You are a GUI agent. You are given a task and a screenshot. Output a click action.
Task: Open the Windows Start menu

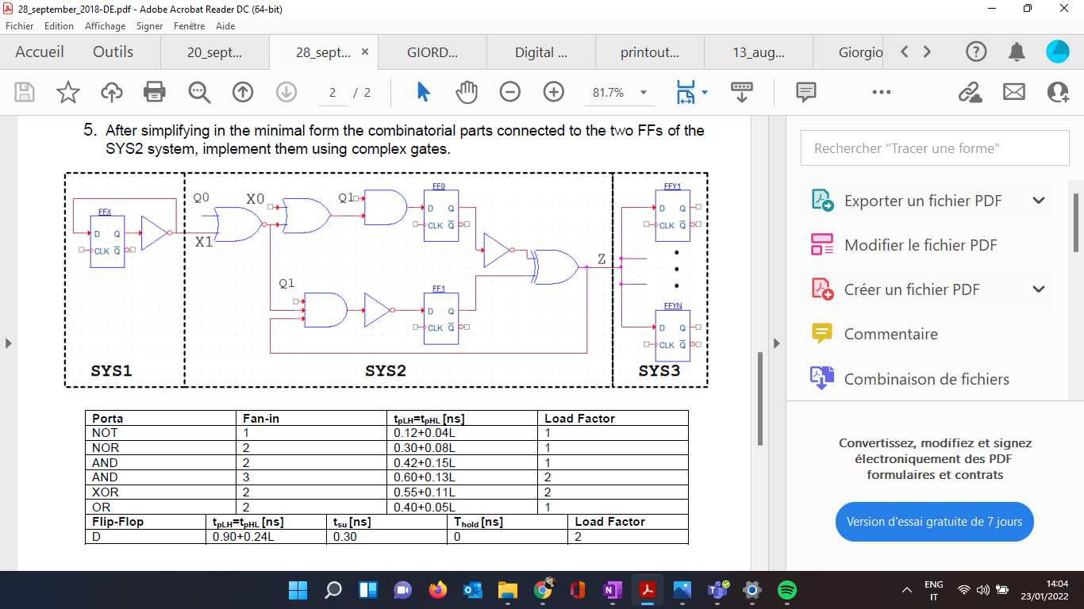(298, 590)
